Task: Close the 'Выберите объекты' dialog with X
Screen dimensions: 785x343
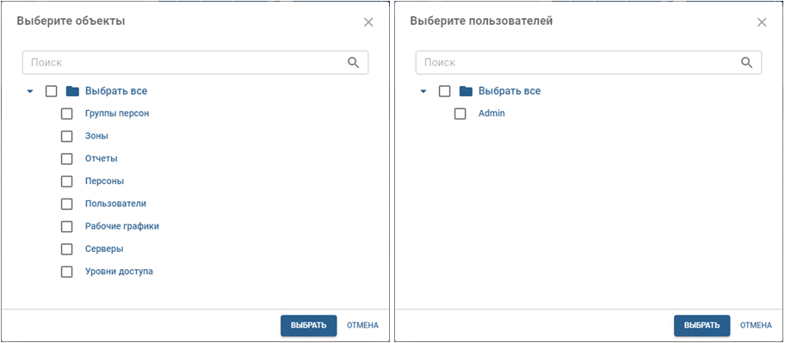Action: (368, 22)
